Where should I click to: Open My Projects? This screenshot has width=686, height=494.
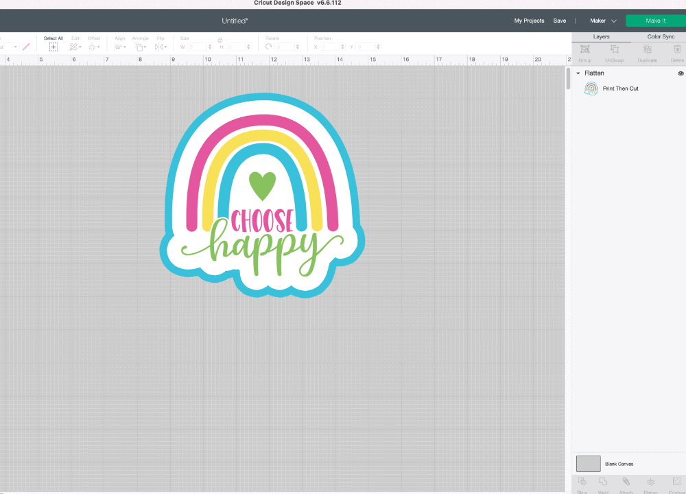coord(529,21)
